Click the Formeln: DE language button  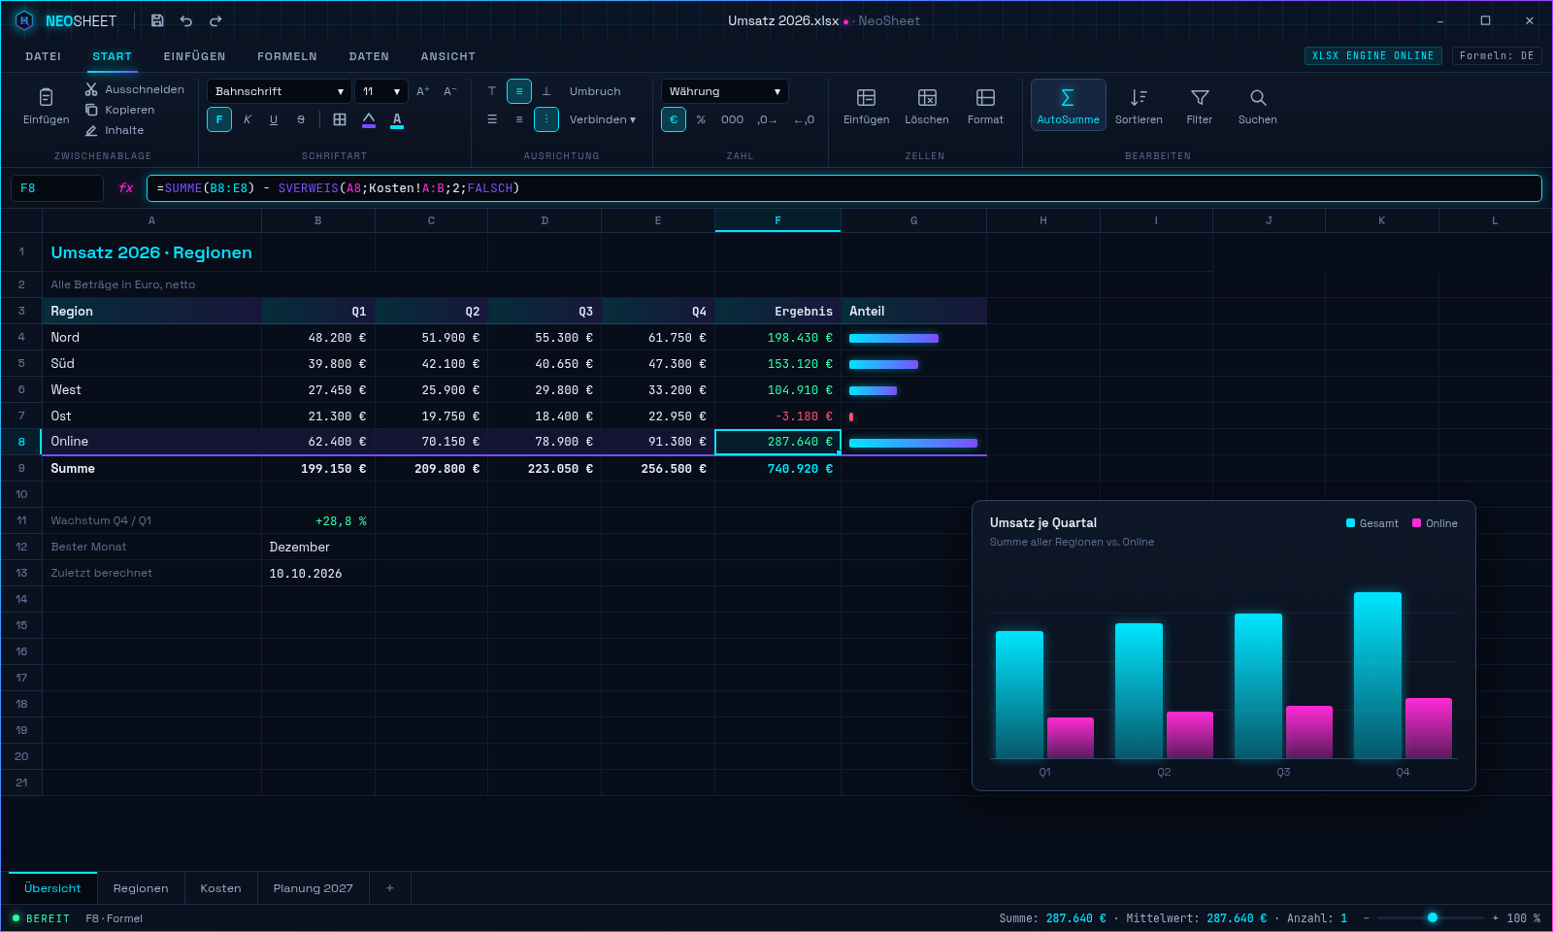(1497, 55)
